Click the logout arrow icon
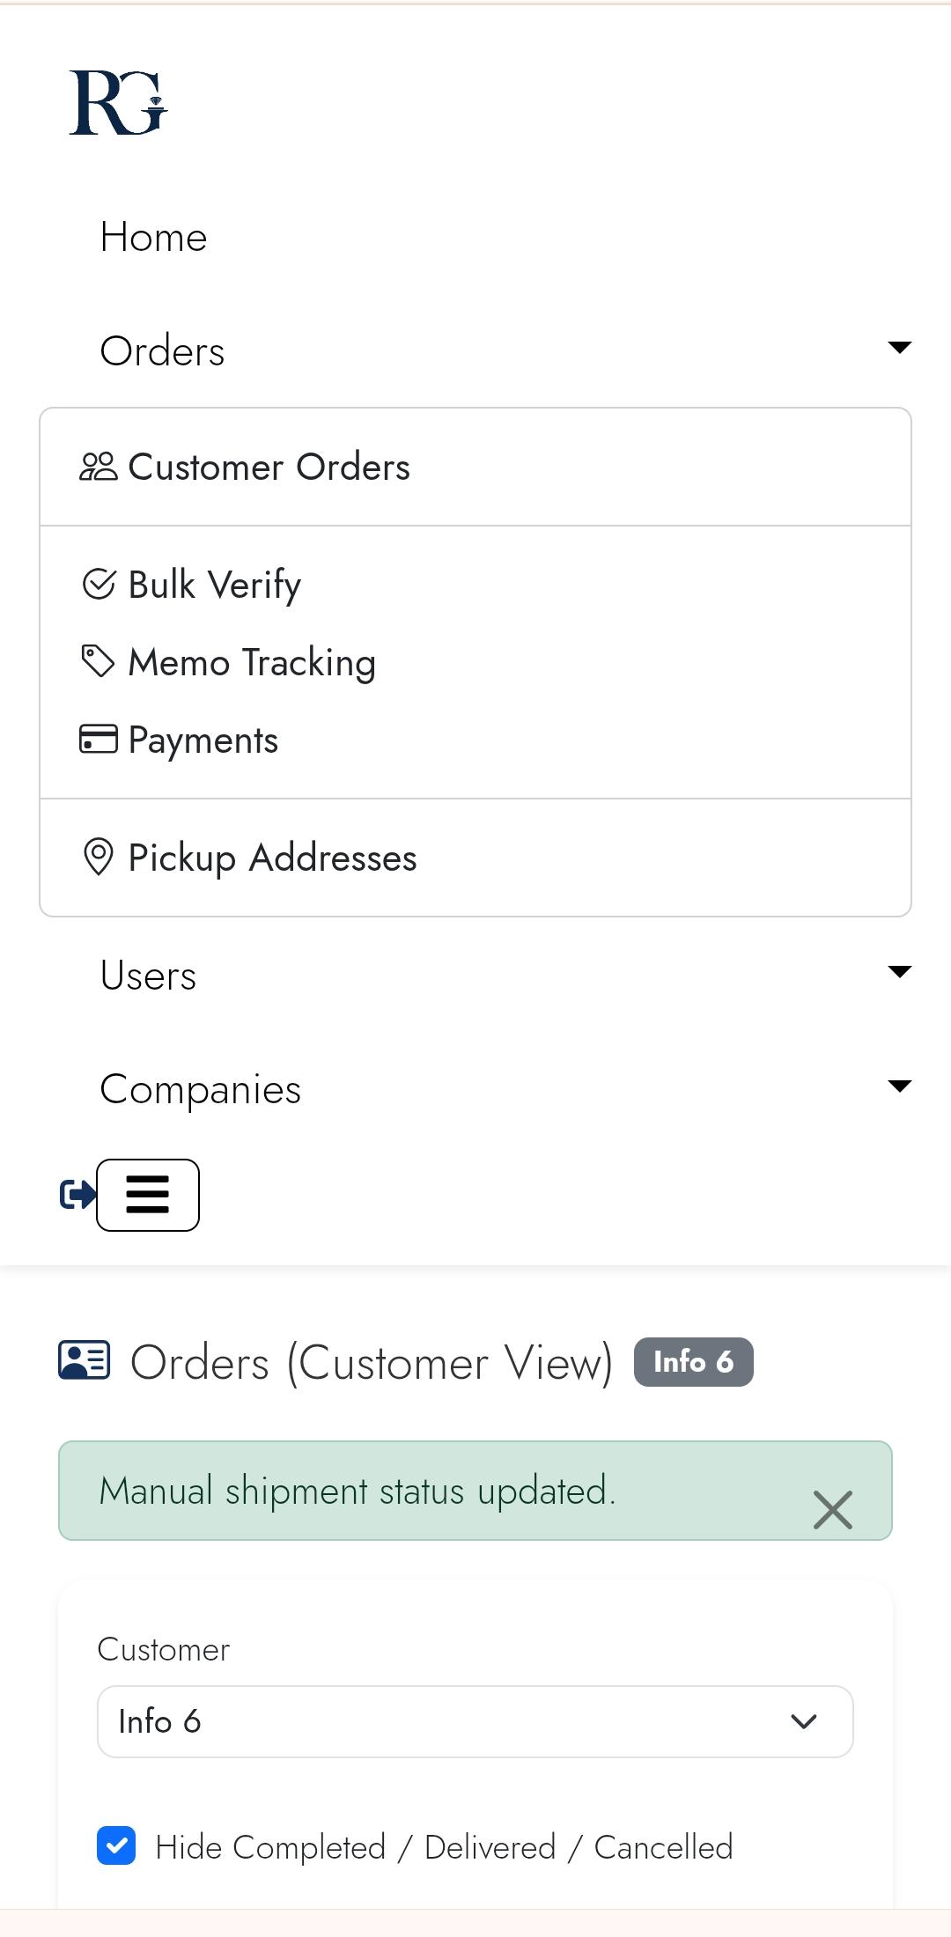 (77, 1195)
